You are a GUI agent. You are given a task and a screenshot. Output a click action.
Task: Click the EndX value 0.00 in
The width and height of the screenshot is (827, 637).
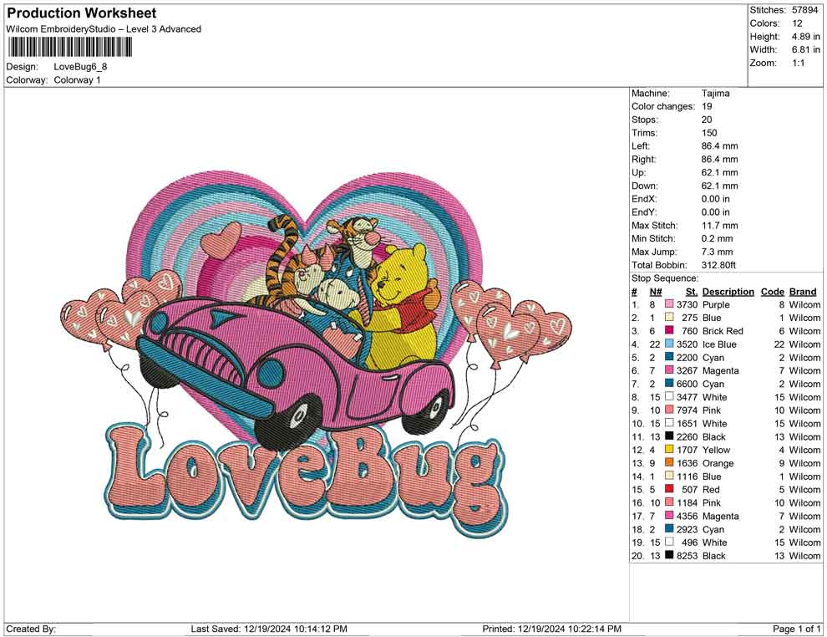716,199
